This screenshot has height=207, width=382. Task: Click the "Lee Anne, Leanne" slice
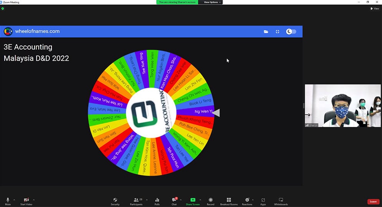tap(154, 157)
